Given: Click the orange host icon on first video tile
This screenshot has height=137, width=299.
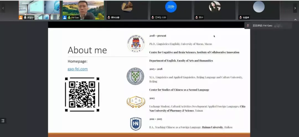Looking at the screenshot, I should pos(21,17).
